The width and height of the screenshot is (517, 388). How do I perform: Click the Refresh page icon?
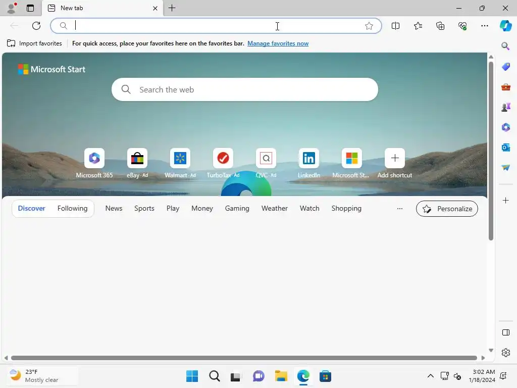coord(36,26)
